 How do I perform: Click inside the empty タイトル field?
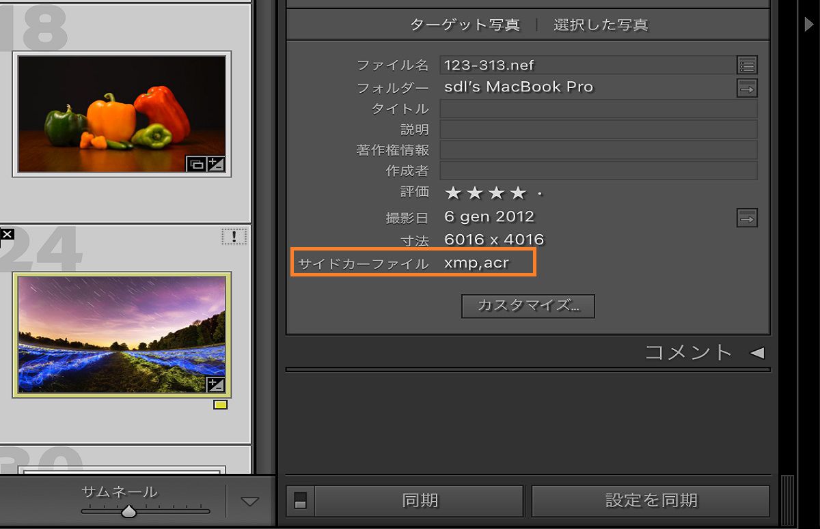click(x=599, y=108)
